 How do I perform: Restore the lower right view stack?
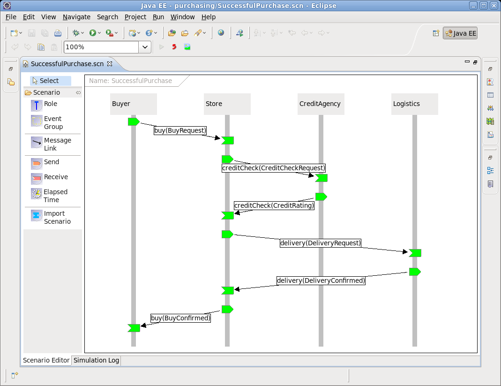[490, 157]
